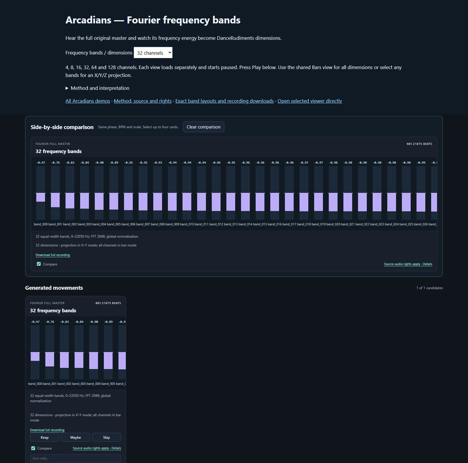Viewport: 468px width, 463px height.
Task: Click 661.21875 BEATS in Generated movements card
Action: click(108, 303)
